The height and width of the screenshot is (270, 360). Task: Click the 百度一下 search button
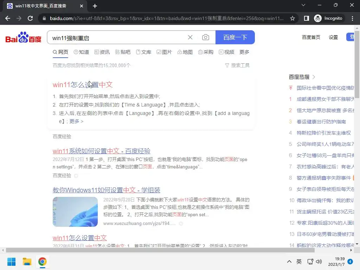235,37
